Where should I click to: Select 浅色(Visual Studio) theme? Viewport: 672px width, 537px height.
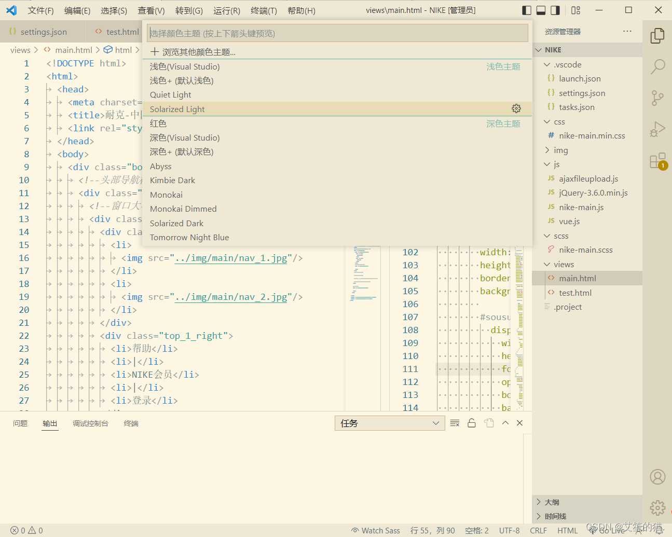tap(337, 66)
